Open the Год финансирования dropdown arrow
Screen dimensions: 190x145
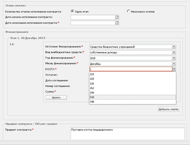pos(174,58)
